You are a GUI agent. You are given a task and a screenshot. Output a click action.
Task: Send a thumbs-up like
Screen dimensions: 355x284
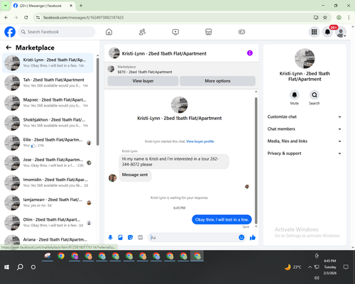pos(253,237)
